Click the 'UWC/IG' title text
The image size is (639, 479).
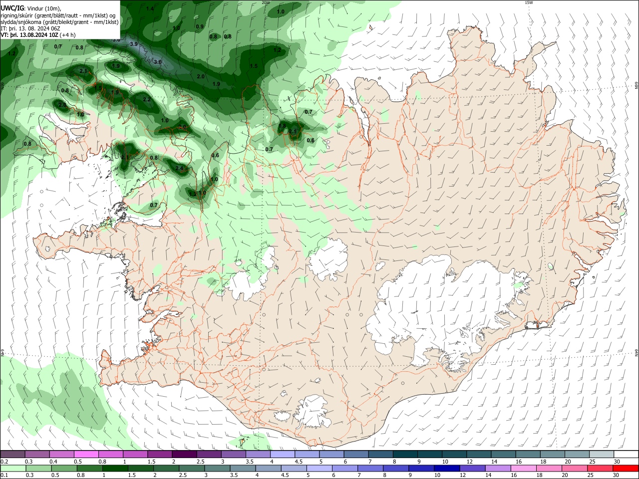pos(12,8)
